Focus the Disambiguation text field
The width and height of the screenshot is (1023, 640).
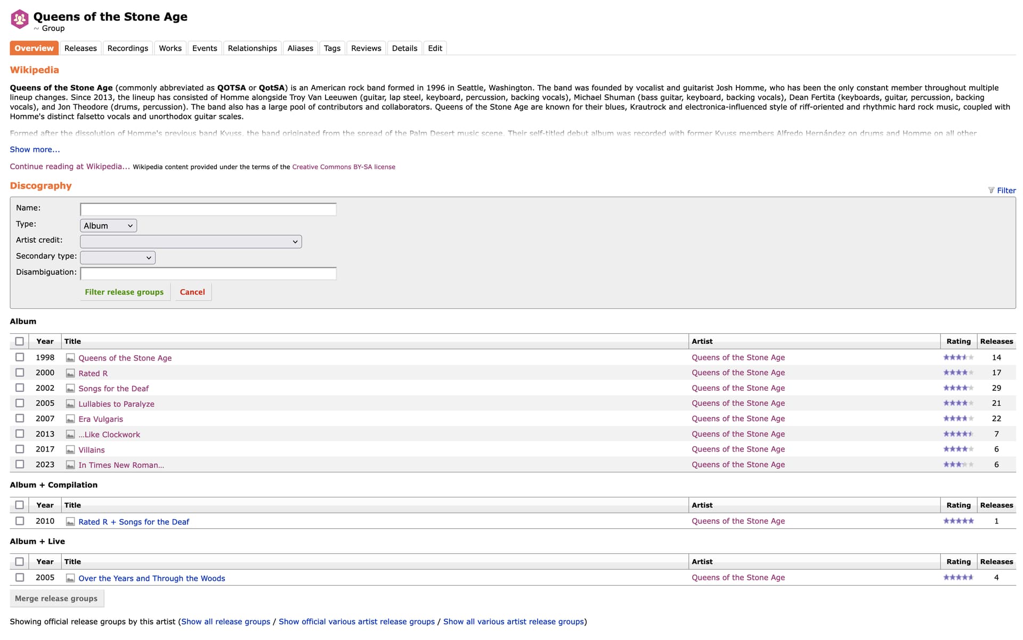208,274
